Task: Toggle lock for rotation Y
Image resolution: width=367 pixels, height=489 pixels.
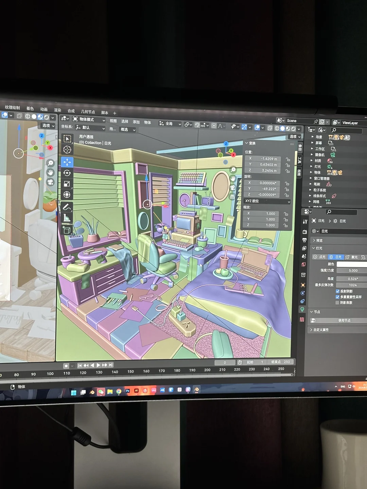Action: coord(287,189)
